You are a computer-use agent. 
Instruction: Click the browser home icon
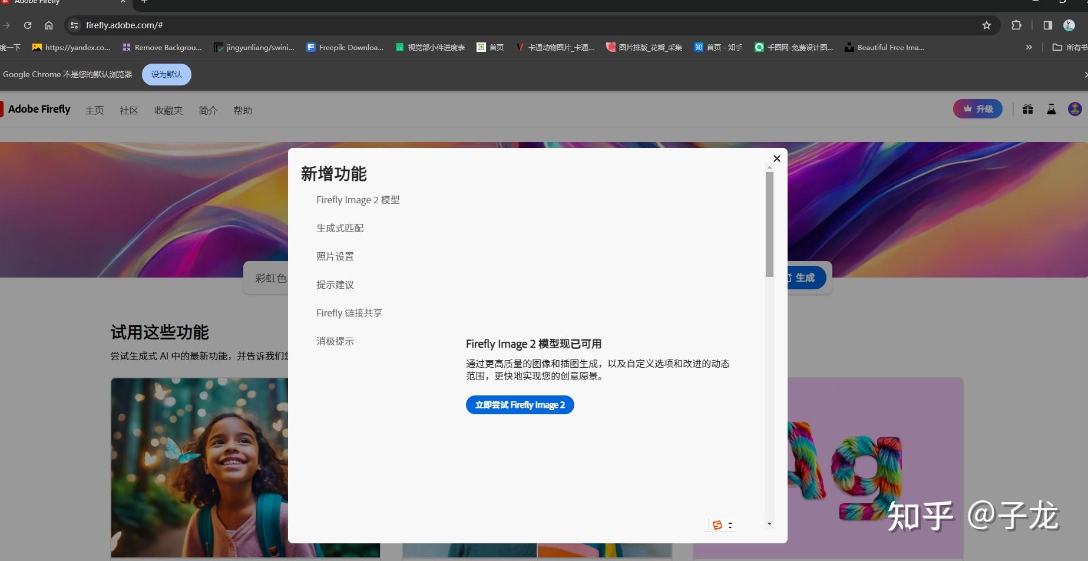tap(49, 25)
